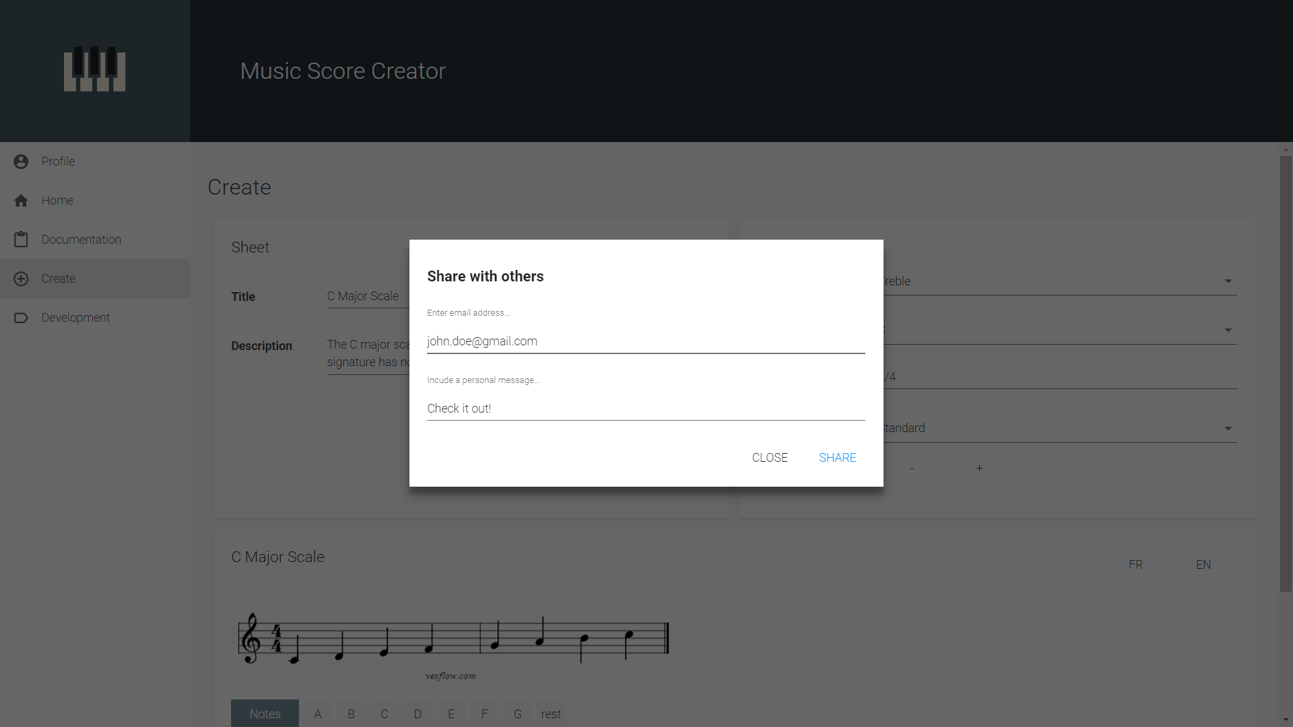Click the email address input field
The height and width of the screenshot is (727, 1293).
point(645,341)
